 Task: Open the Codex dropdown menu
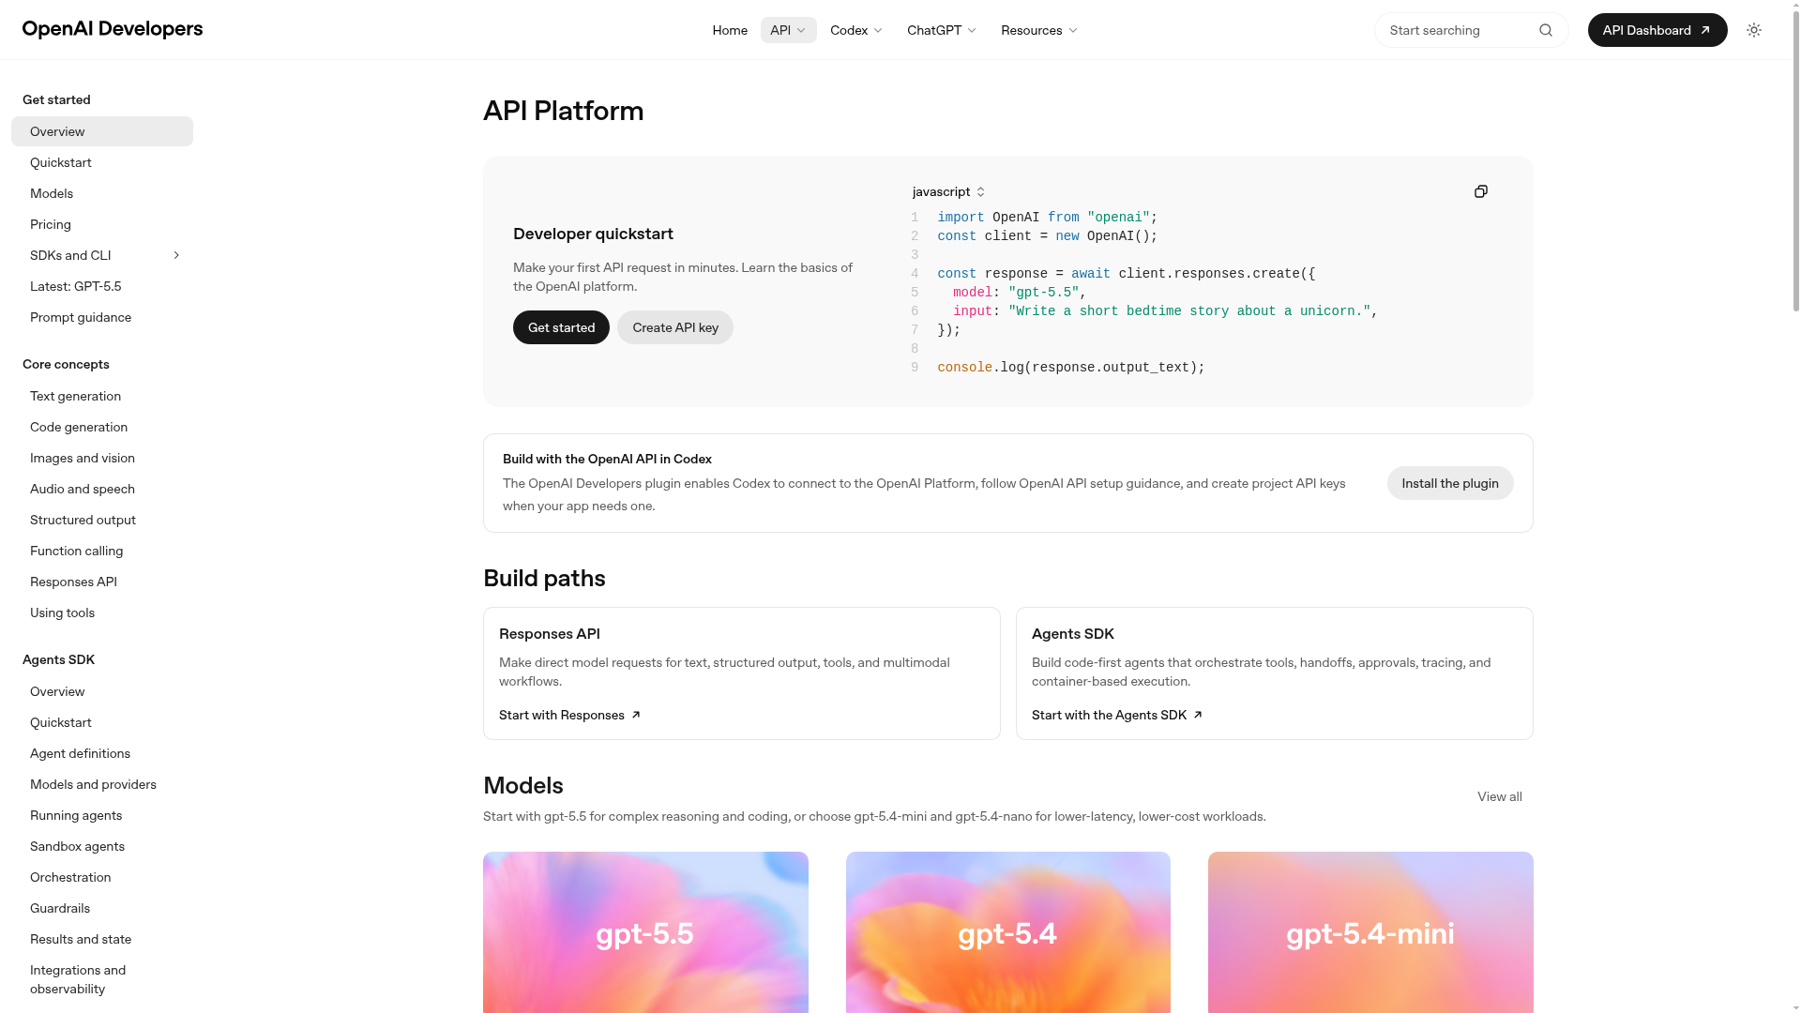pyautogui.click(x=856, y=30)
